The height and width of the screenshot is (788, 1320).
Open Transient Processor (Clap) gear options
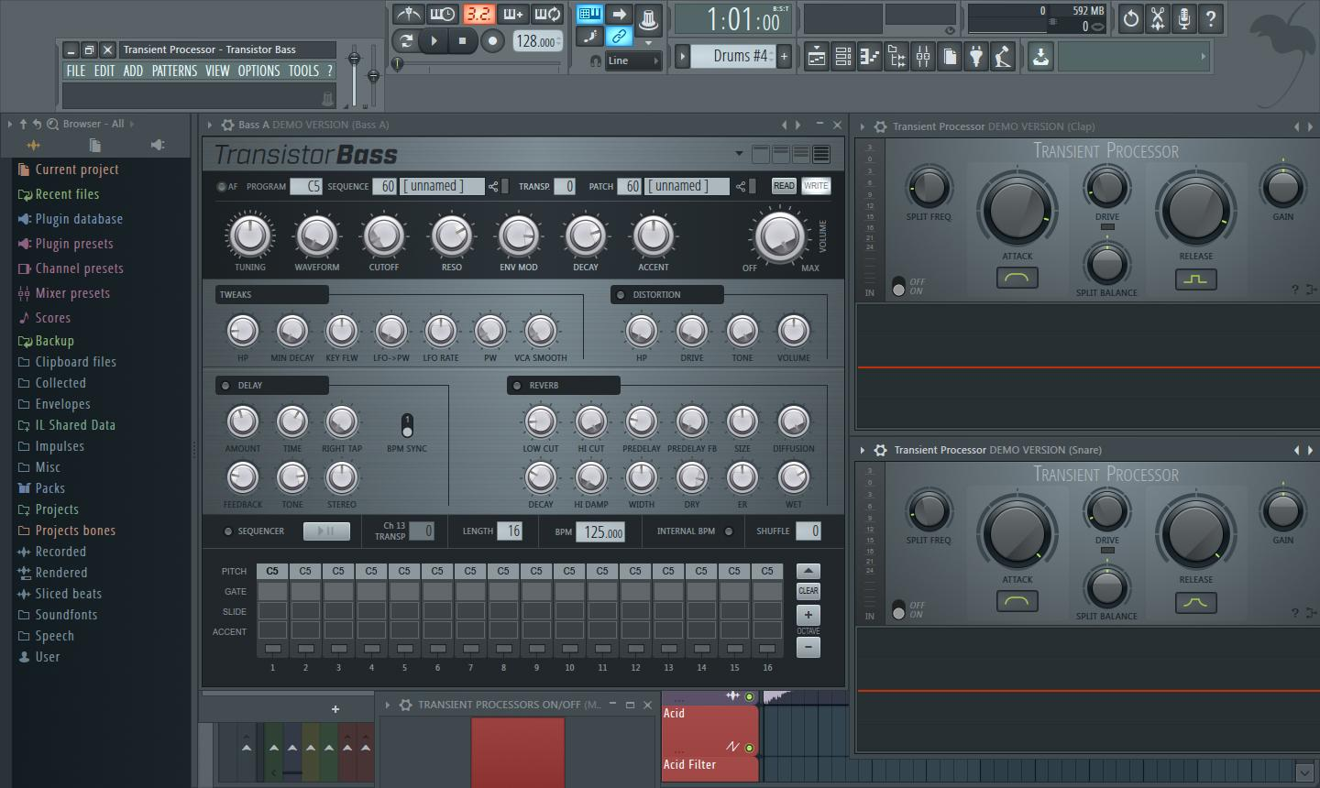880,126
